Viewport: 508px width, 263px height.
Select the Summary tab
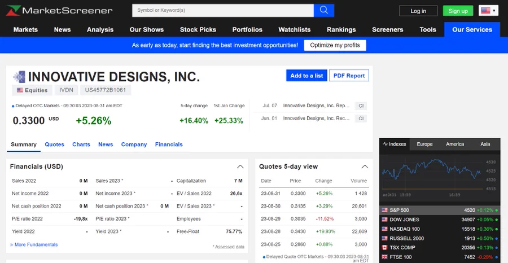(24, 144)
